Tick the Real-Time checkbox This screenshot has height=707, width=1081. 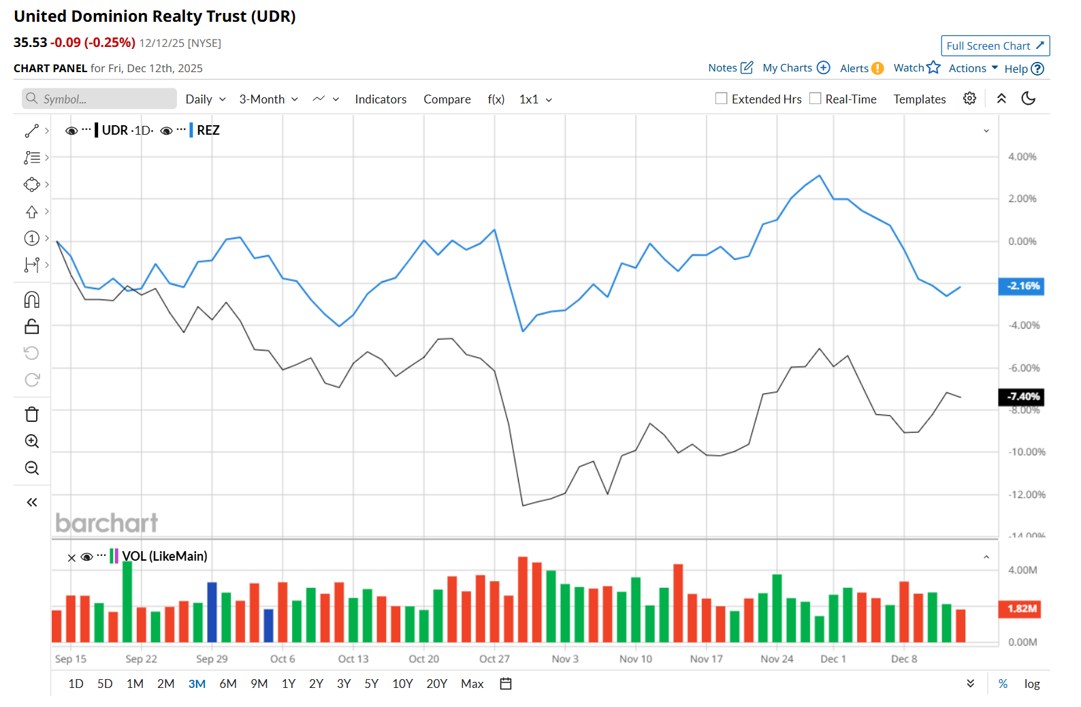(816, 99)
